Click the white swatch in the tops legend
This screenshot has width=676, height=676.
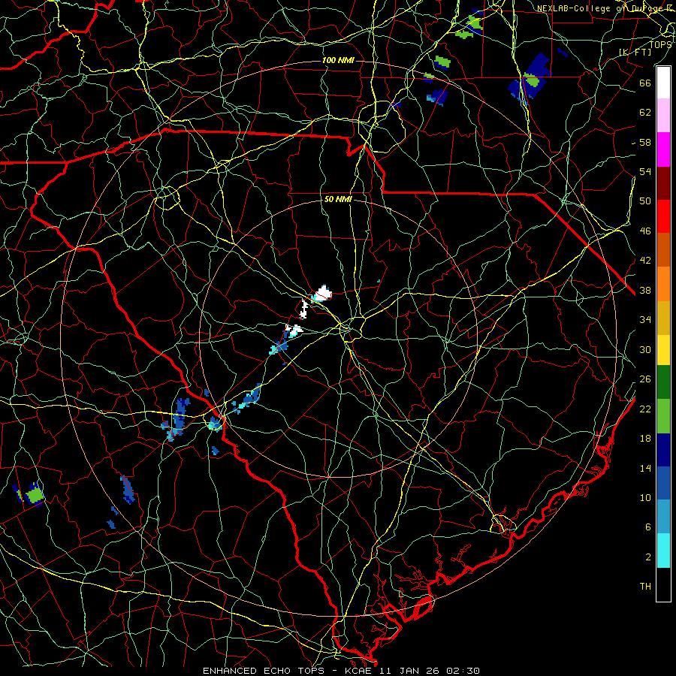click(663, 83)
